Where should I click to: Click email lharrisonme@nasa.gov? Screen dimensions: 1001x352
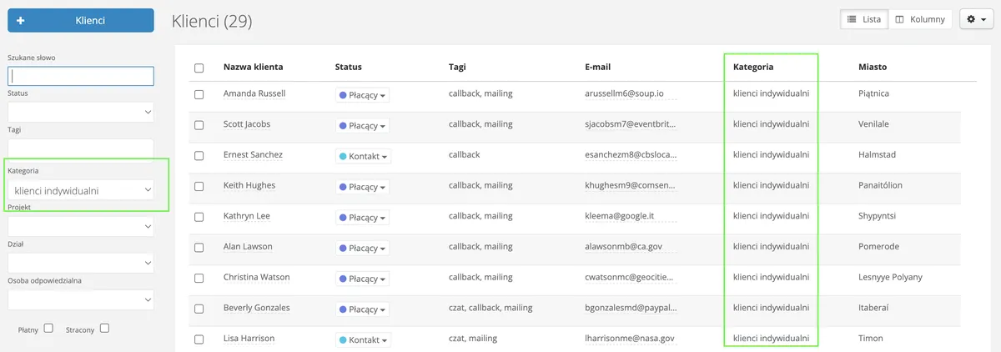pos(630,339)
